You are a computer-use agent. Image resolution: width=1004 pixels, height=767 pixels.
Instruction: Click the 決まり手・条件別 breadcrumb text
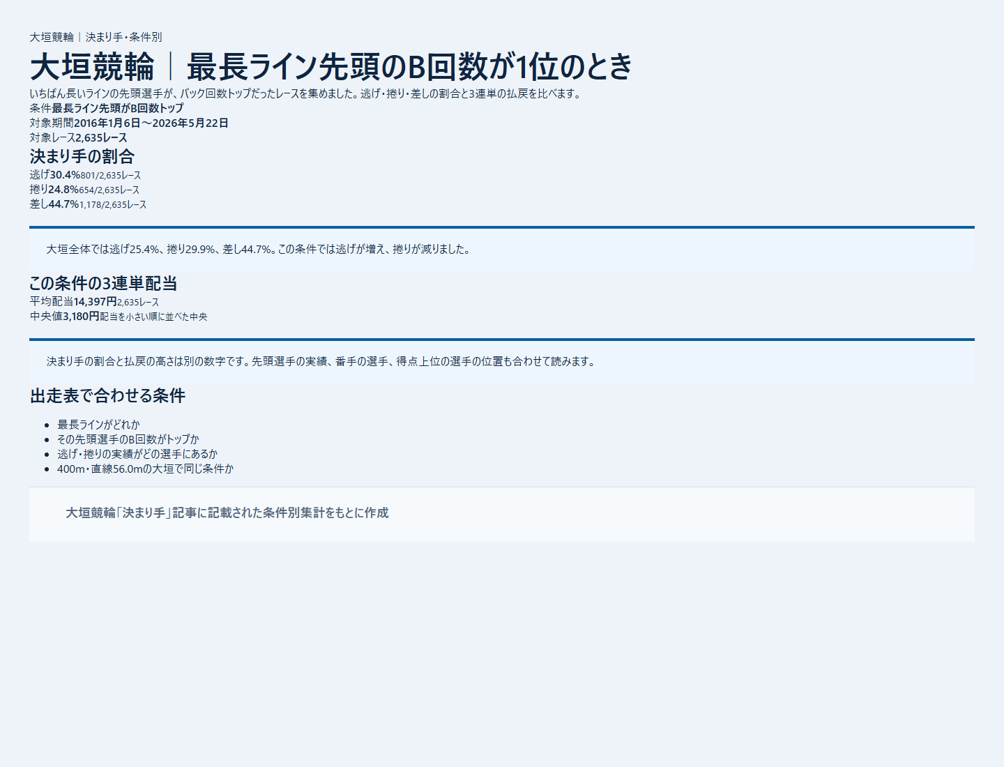(x=123, y=37)
